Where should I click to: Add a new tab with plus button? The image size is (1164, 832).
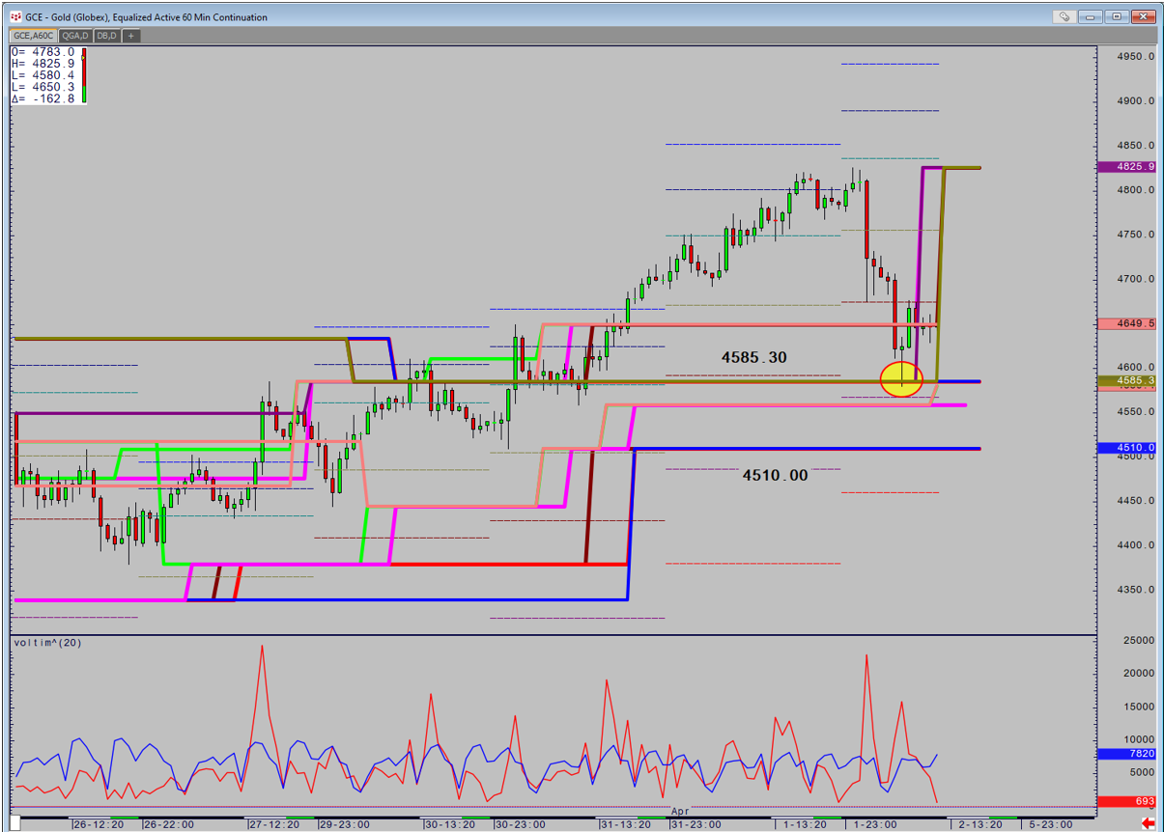131,36
